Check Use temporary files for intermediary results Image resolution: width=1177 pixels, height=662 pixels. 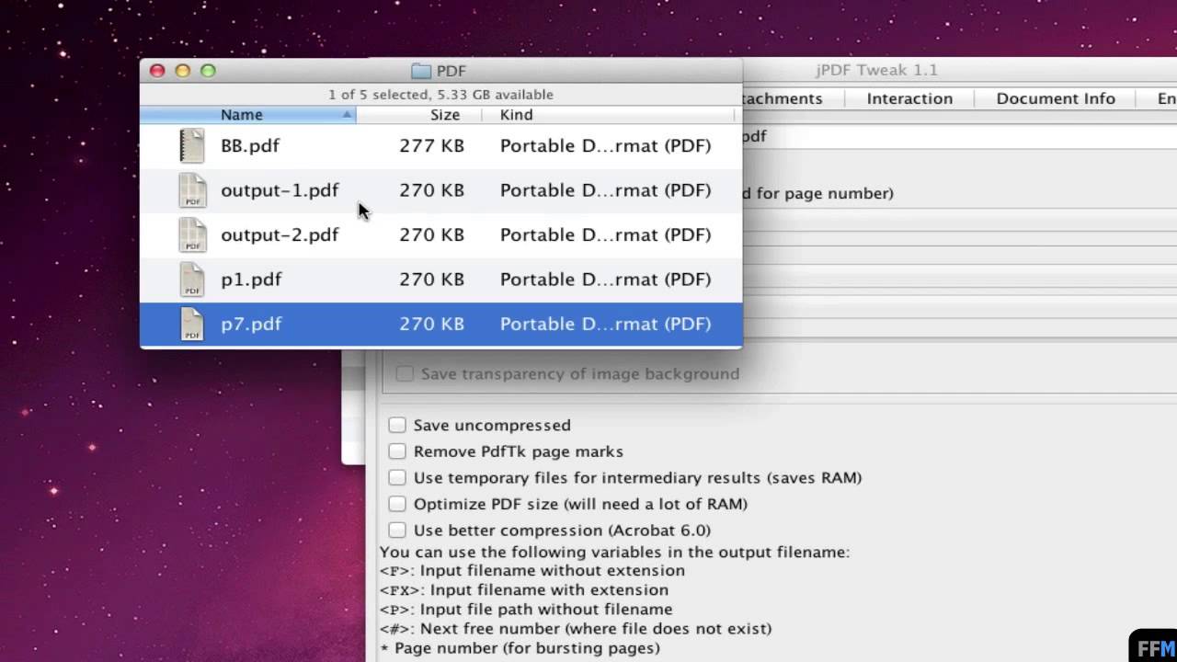click(x=396, y=477)
